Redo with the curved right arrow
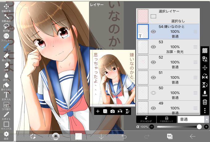The height and width of the screenshot is (142, 210). pyautogui.click(x=147, y=136)
